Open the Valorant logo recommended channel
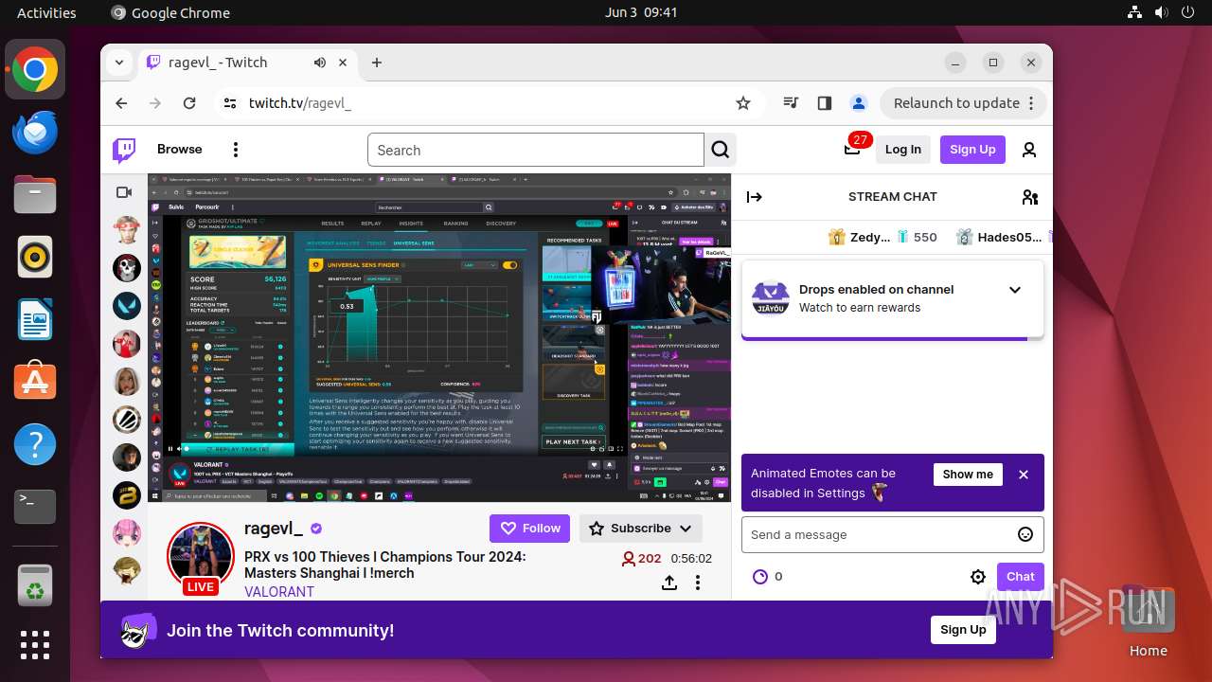The width and height of the screenshot is (1212, 682). coord(127,306)
